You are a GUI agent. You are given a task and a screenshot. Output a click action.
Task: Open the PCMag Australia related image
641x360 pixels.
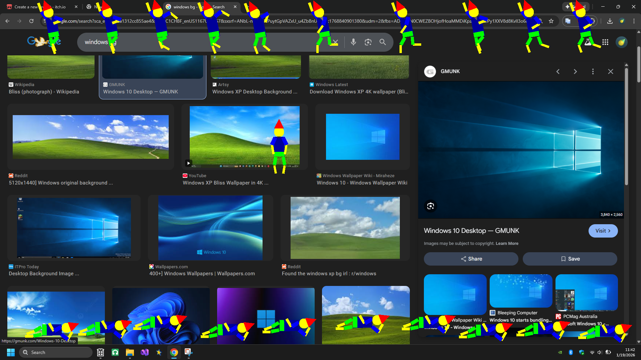click(587, 293)
